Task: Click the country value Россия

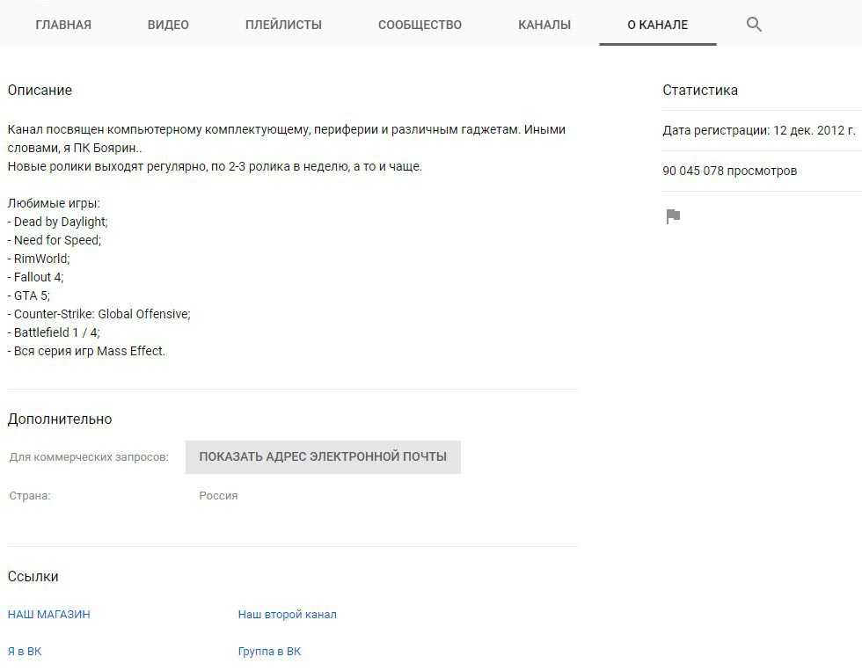Action: tap(218, 496)
